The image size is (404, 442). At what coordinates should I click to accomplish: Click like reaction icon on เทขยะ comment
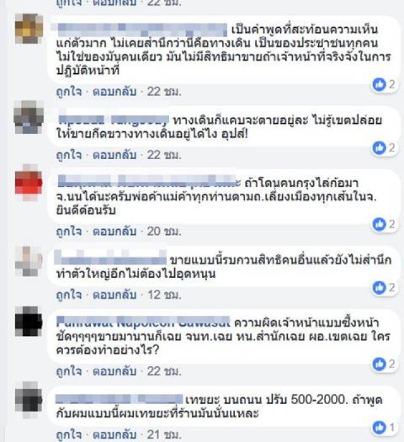click(379, 428)
